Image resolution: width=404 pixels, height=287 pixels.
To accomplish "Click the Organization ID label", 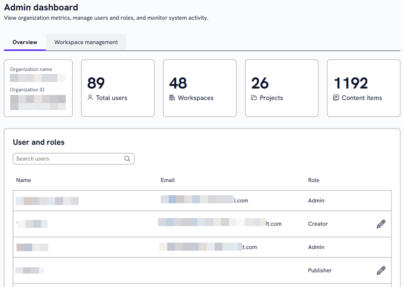I will click(27, 90).
